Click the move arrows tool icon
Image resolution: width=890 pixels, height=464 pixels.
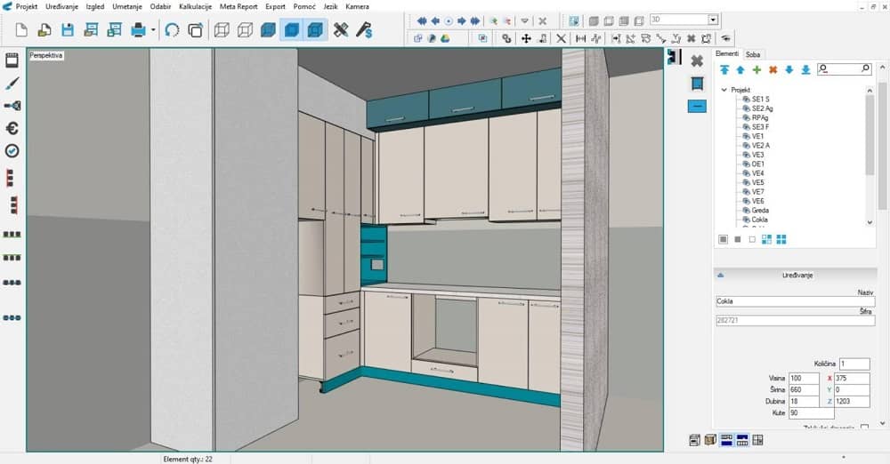click(x=526, y=38)
